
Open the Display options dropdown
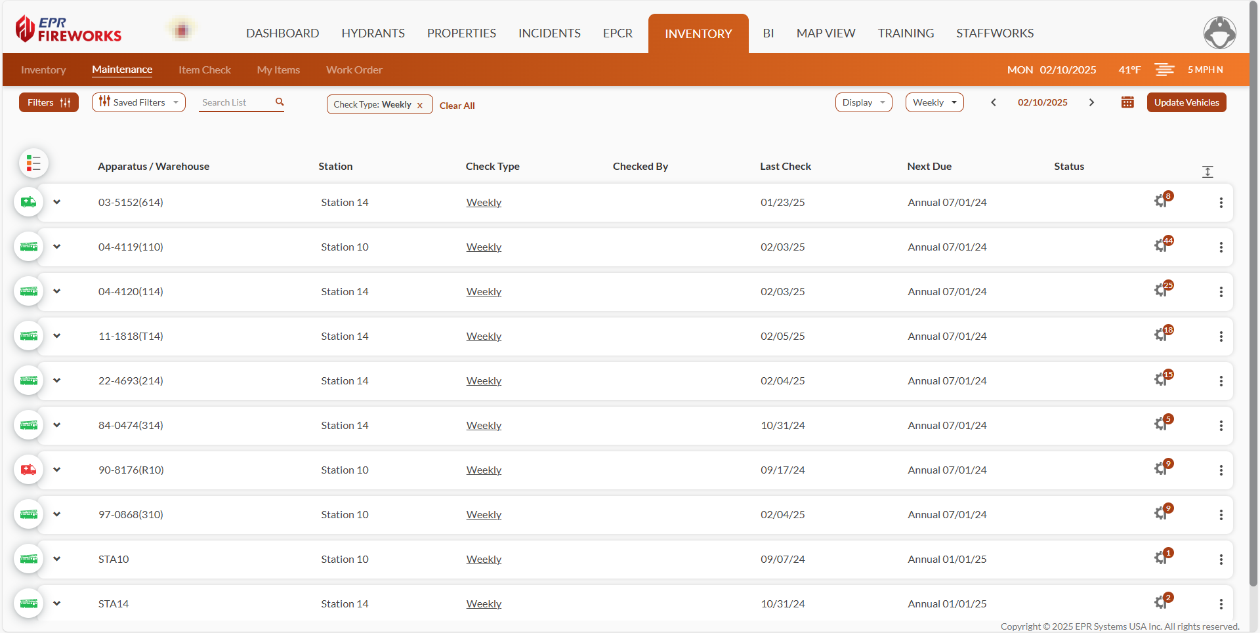tap(863, 102)
